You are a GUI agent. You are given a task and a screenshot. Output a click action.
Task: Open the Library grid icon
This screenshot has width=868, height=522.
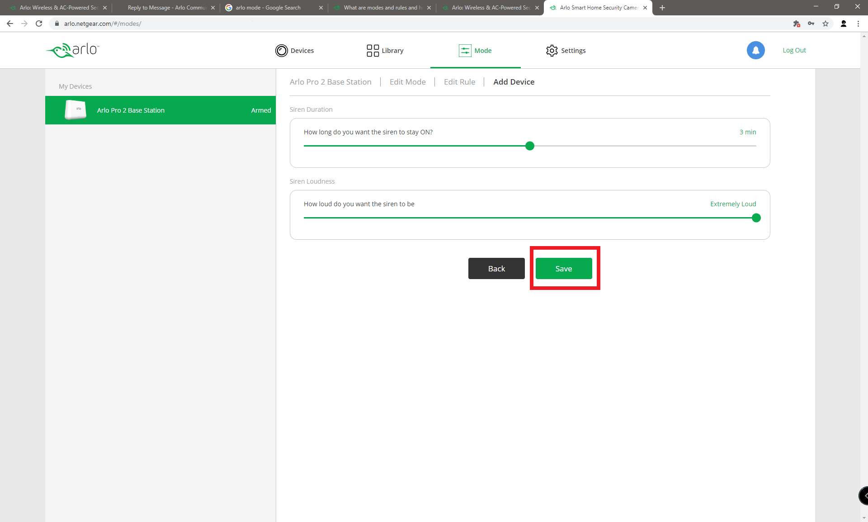pos(373,51)
